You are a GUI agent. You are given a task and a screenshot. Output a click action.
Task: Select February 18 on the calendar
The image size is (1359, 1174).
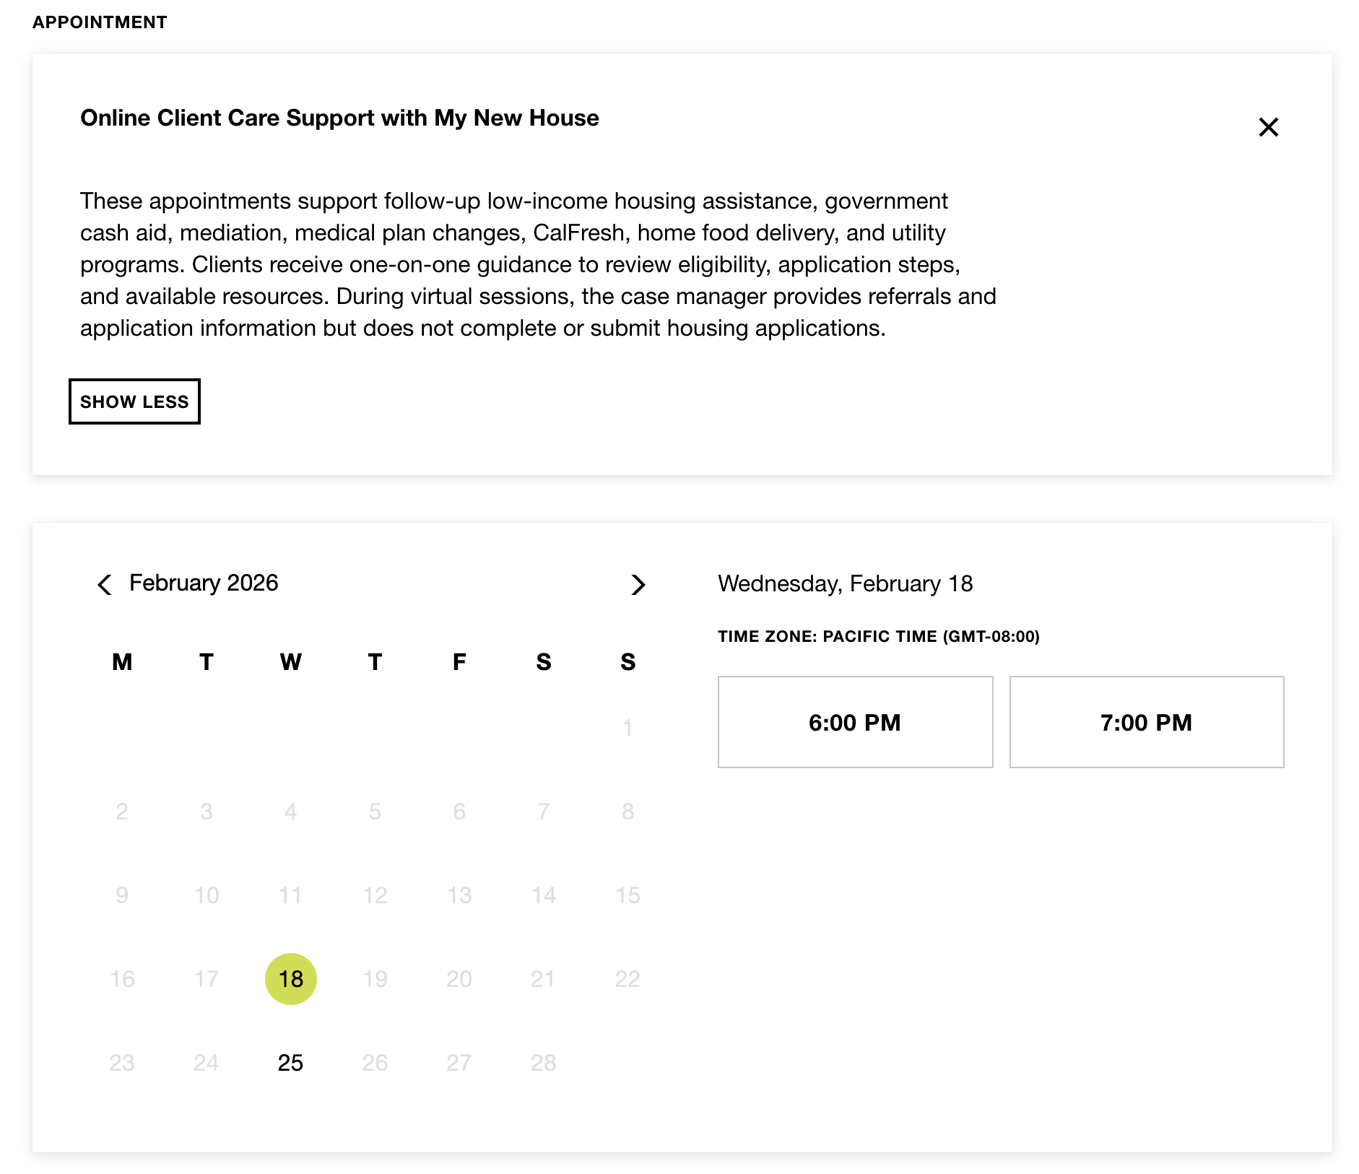pyautogui.click(x=290, y=979)
